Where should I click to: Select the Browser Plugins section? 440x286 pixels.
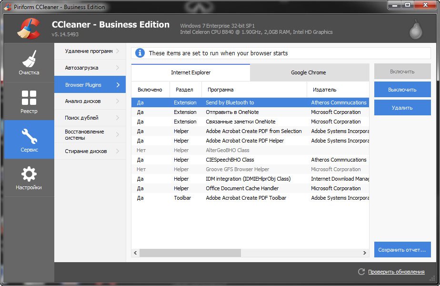point(90,84)
